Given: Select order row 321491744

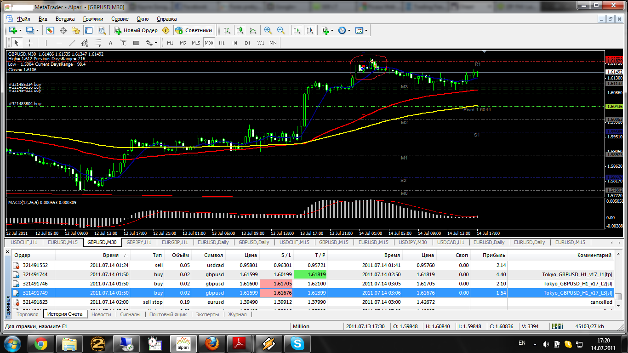Looking at the screenshot, I should [313, 274].
